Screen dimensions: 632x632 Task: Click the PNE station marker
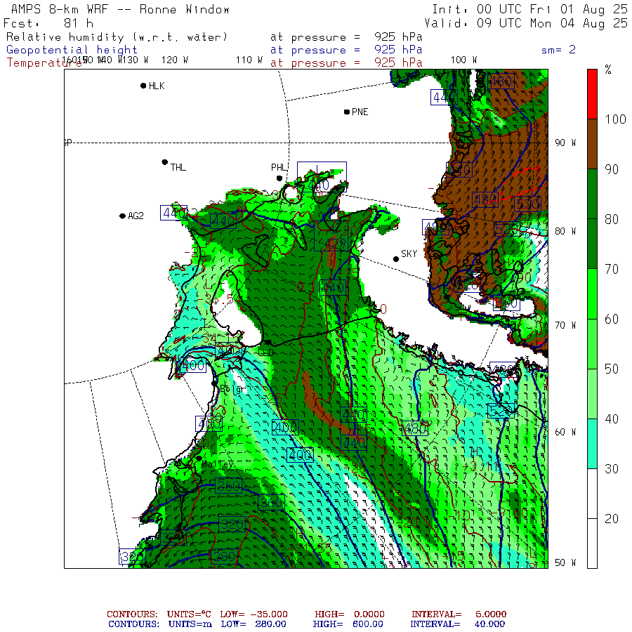[x=347, y=112]
